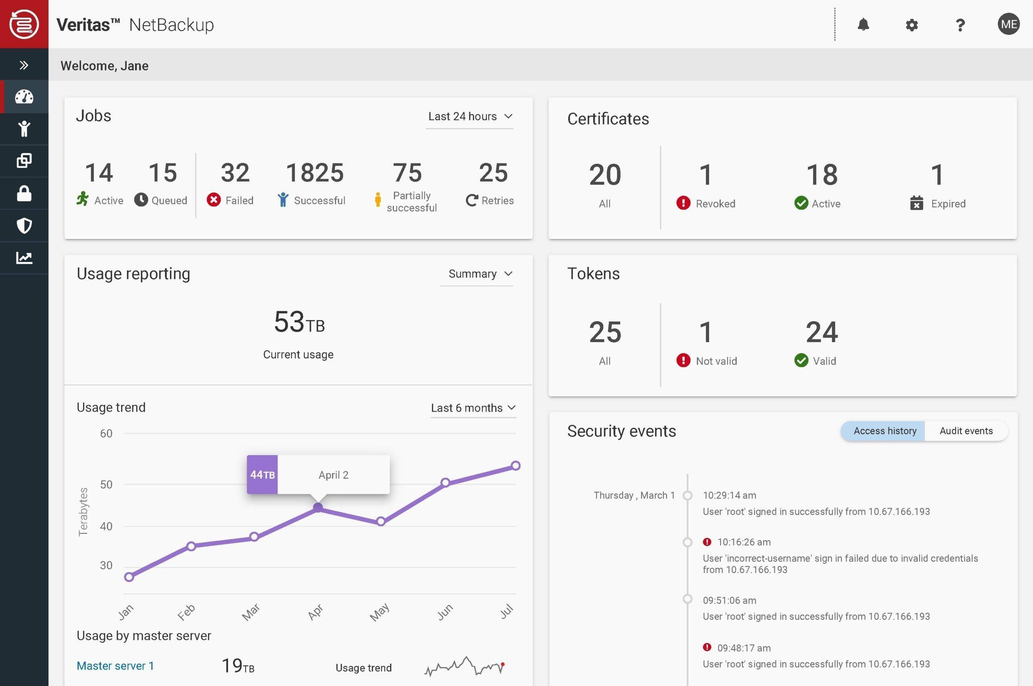The height and width of the screenshot is (686, 1033).
Task: Open the copy-stack icon in sidebar
Action: [24, 161]
